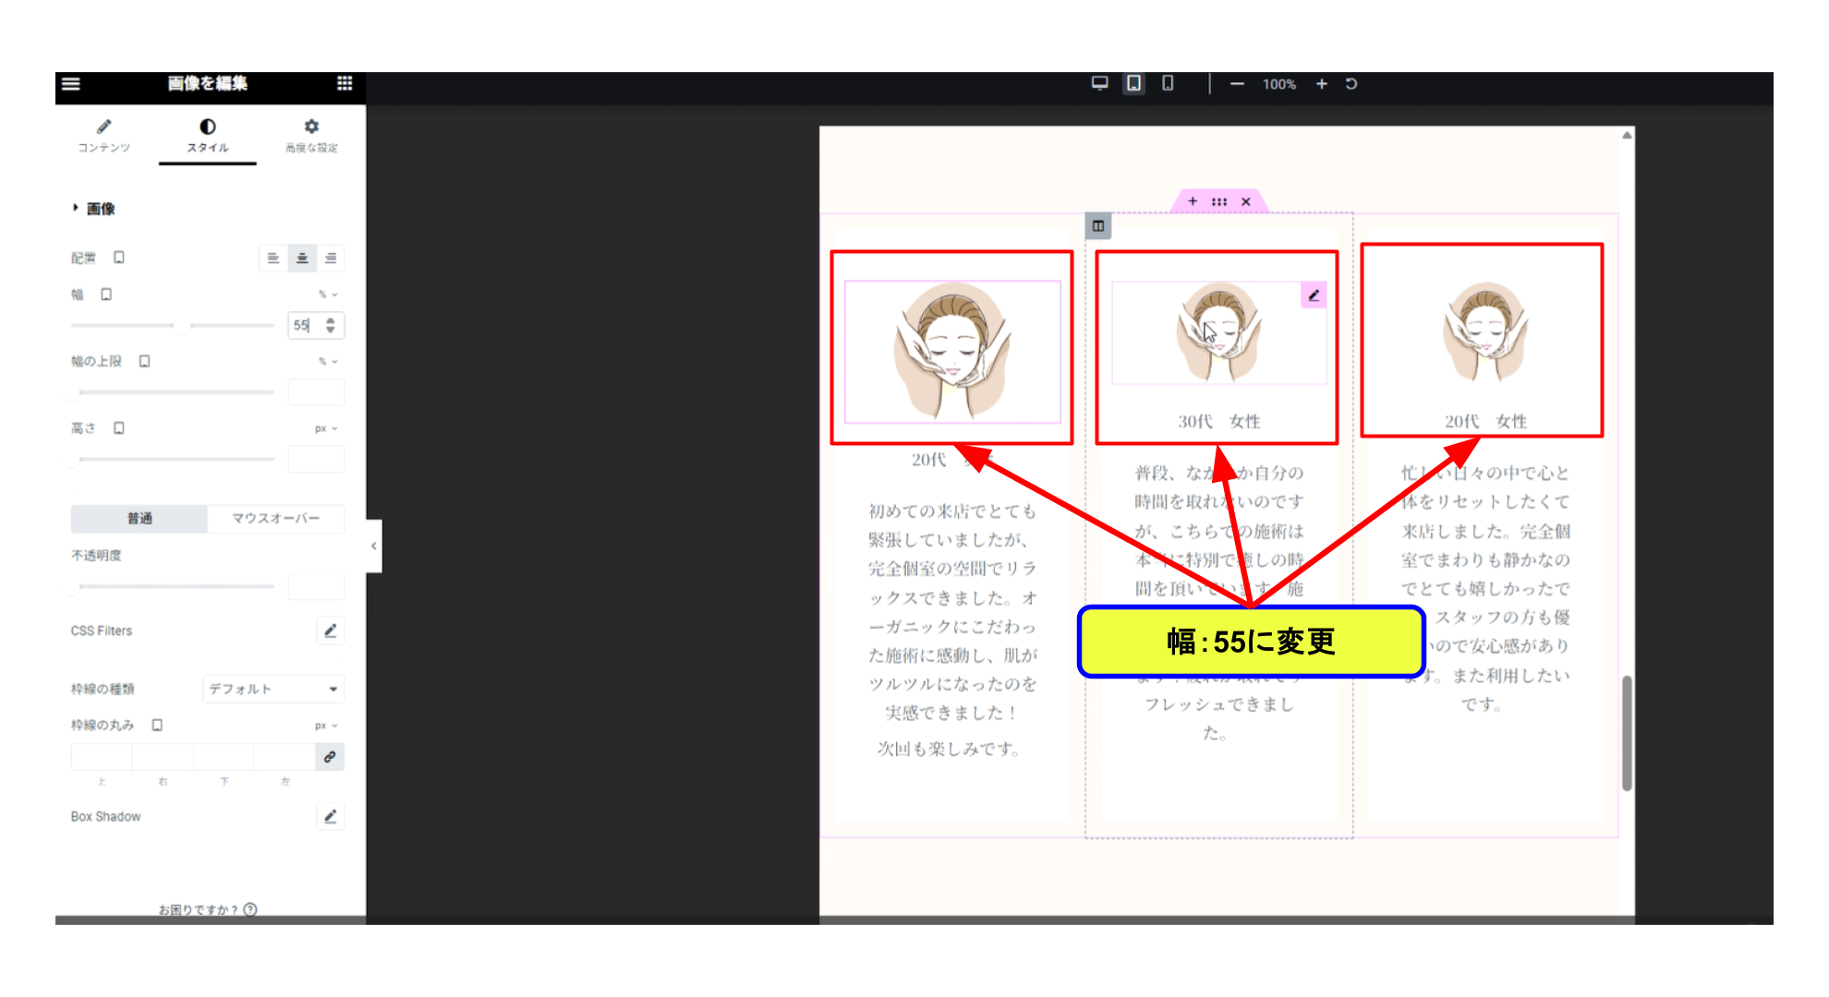Click the 不透明度 value field
1829x997 pixels.
click(x=316, y=586)
